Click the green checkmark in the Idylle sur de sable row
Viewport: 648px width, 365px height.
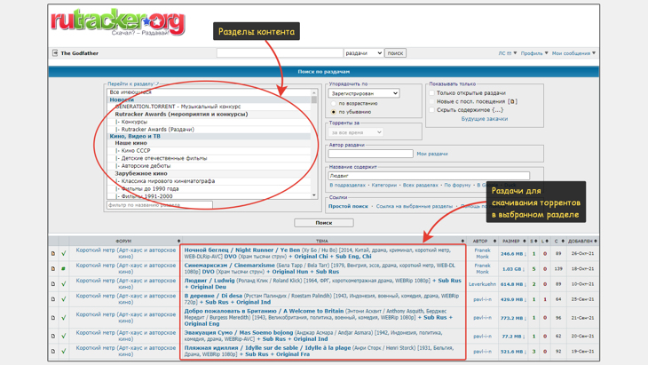[x=64, y=352]
